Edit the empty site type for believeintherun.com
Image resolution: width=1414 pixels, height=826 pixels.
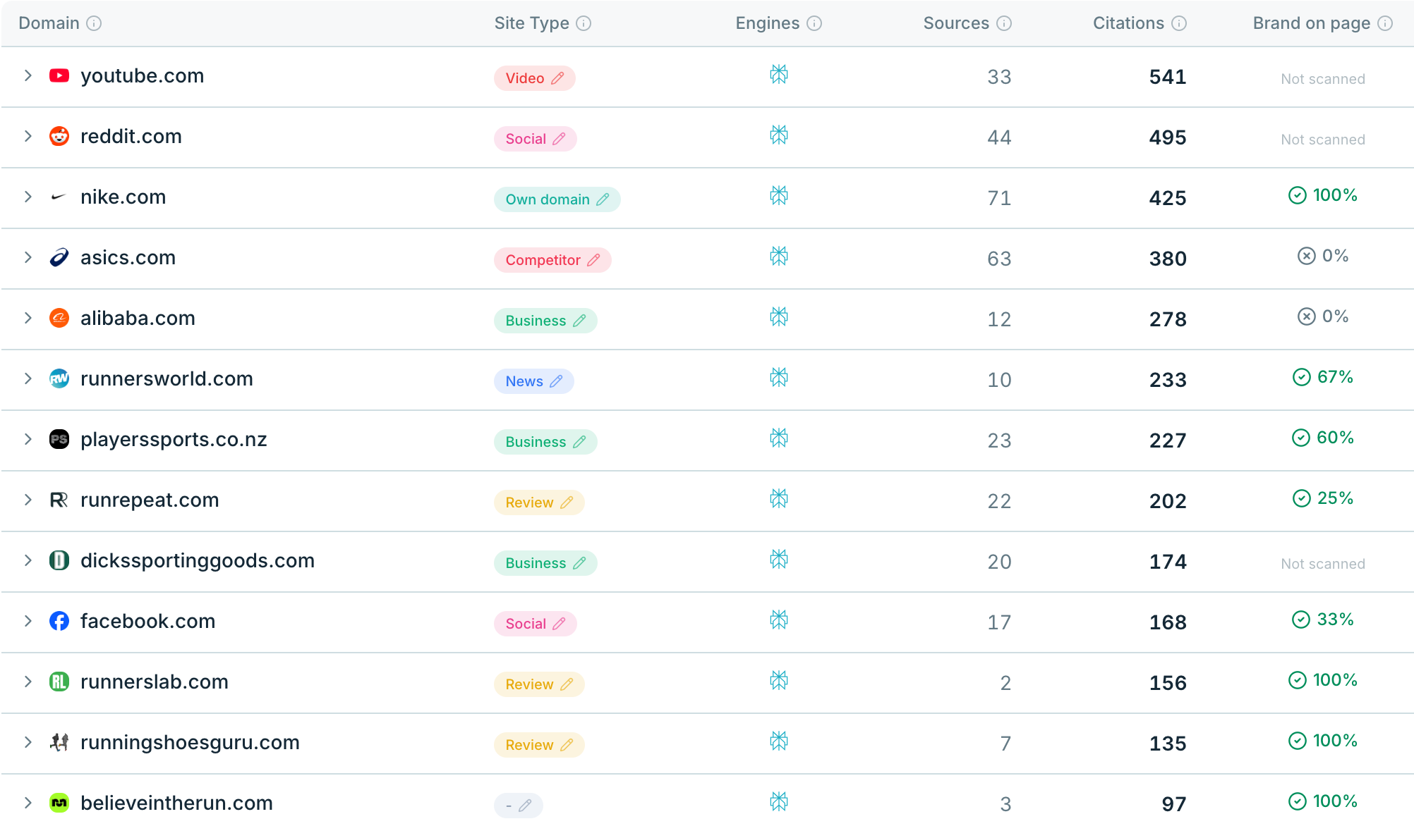[525, 806]
